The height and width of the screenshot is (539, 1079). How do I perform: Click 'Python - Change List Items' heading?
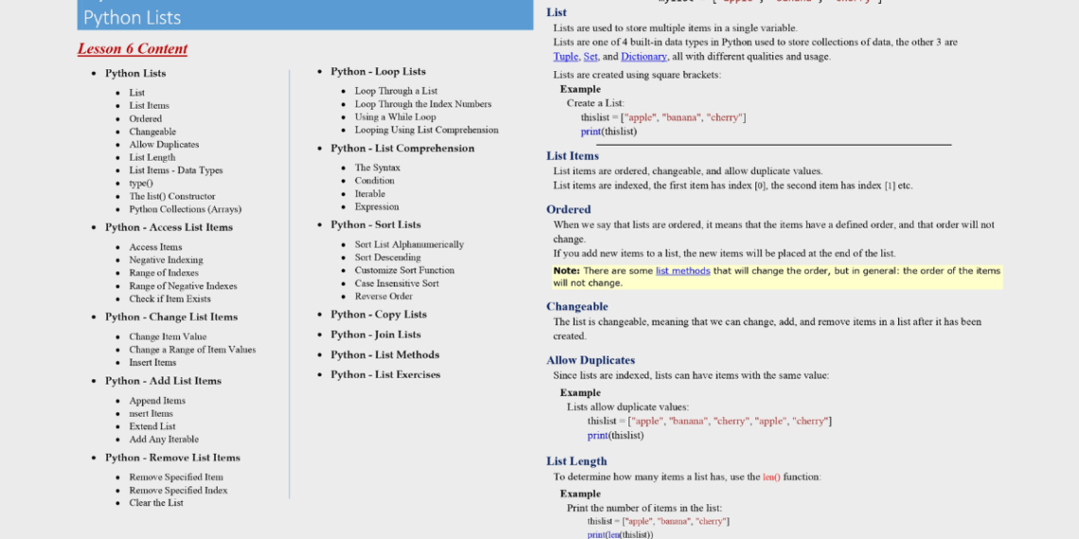(171, 317)
